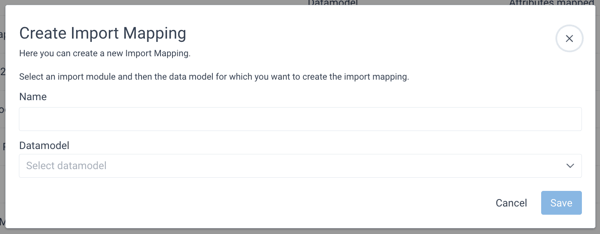Screen dimensions: 600x234
Task: Click the empty footer area left of Cancel
Action: [x=247, y=203]
